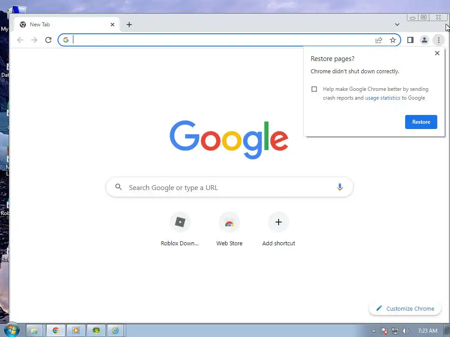
Task: Launch Windows Media Player from the taskbar
Action: (76, 331)
